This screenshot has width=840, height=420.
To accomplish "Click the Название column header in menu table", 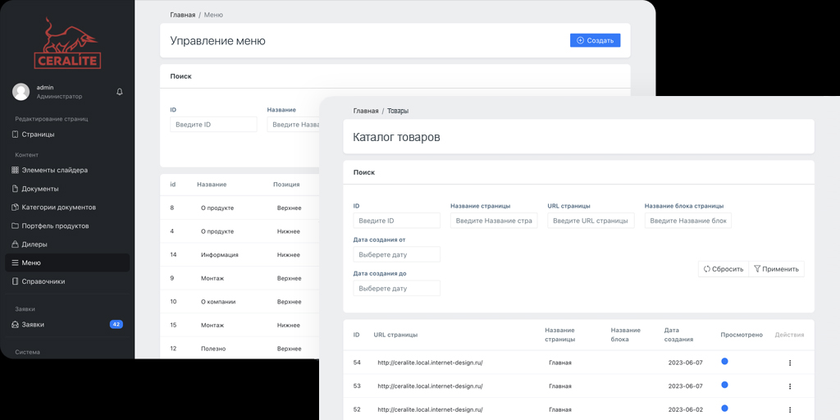I will (212, 185).
